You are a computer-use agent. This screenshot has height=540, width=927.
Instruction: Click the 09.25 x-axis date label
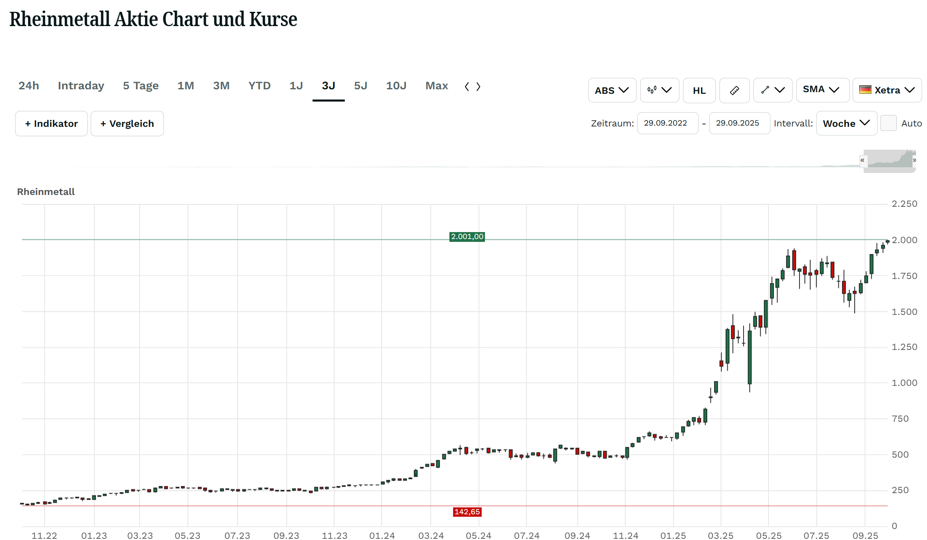pyautogui.click(x=865, y=536)
